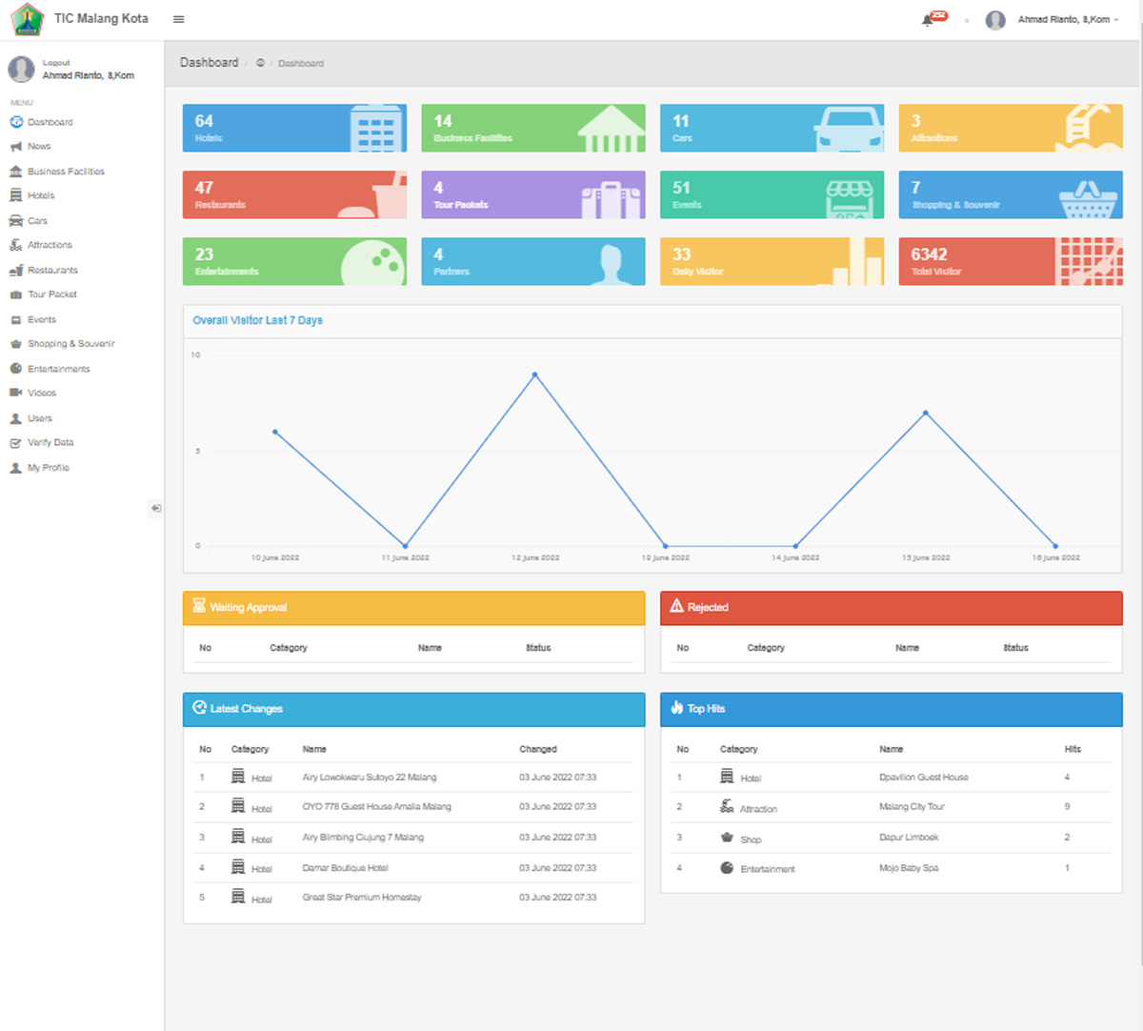Open the 6342 Total Visitor card
Image resolution: width=1143 pixels, height=1031 pixels.
tap(1010, 262)
